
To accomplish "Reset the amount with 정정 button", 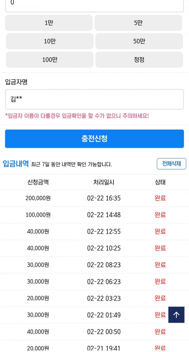I will 139,59.
